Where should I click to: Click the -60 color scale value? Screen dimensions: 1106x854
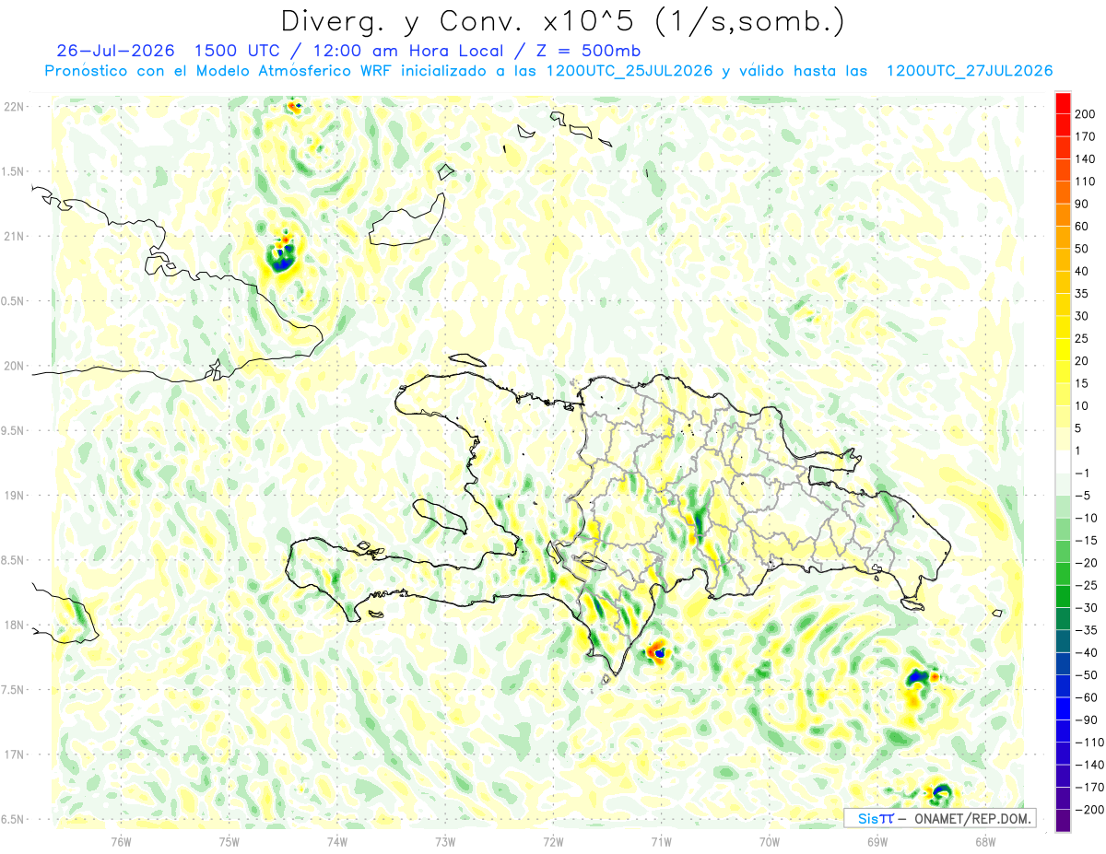pos(1085,697)
